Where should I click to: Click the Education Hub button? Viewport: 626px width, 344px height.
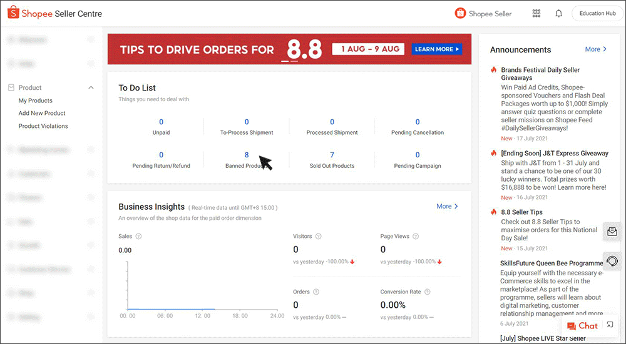(597, 14)
